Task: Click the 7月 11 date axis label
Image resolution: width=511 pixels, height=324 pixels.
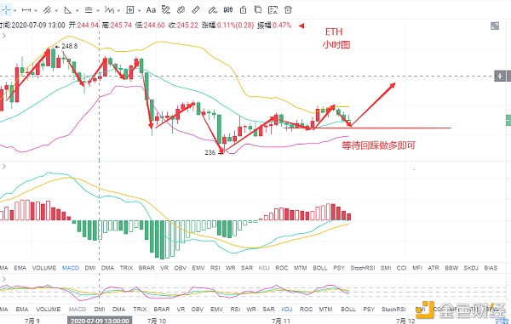Action: [281, 321]
